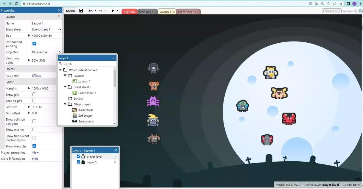The width and height of the screenshot is (363, 189).
Task: Enable Show collision polygons checkbox
Action: (34, 121)
